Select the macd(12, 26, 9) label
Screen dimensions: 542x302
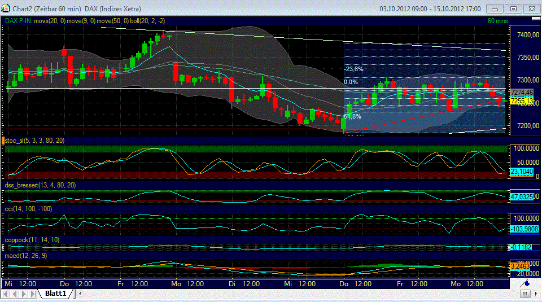pyautogui.click(x=26, y=256)
